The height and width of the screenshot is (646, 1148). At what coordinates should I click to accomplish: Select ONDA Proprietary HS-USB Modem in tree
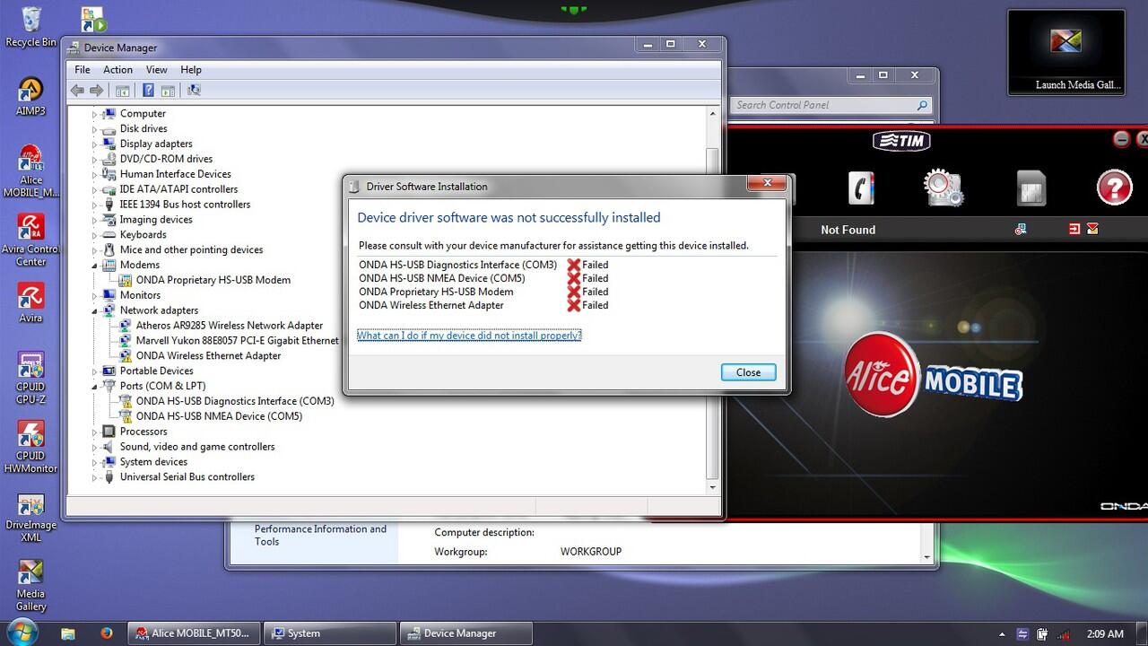coord(213,280)
